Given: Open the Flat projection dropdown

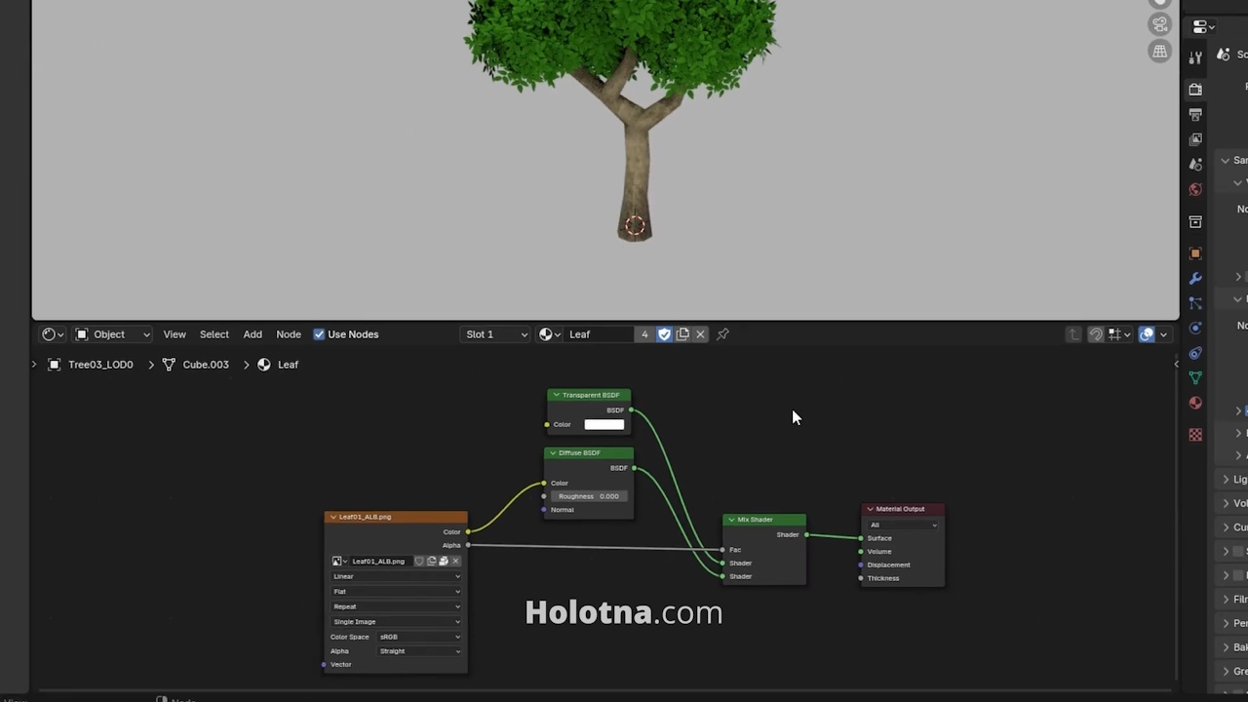Looking at the screenshot, I should coord(396,592).
